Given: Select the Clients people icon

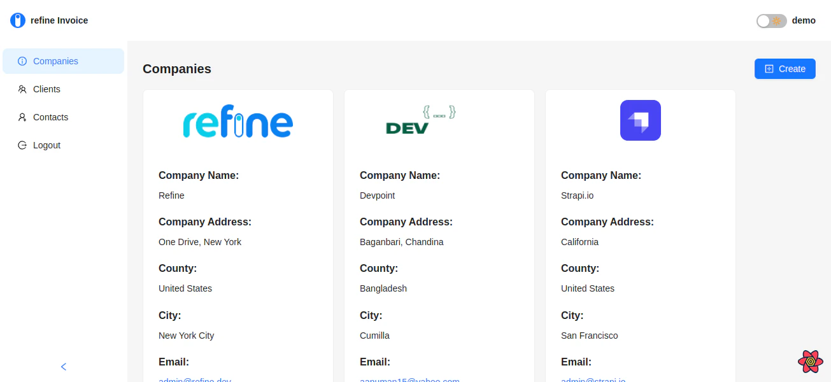Looking at the screenshot, I should click(21, 89).
